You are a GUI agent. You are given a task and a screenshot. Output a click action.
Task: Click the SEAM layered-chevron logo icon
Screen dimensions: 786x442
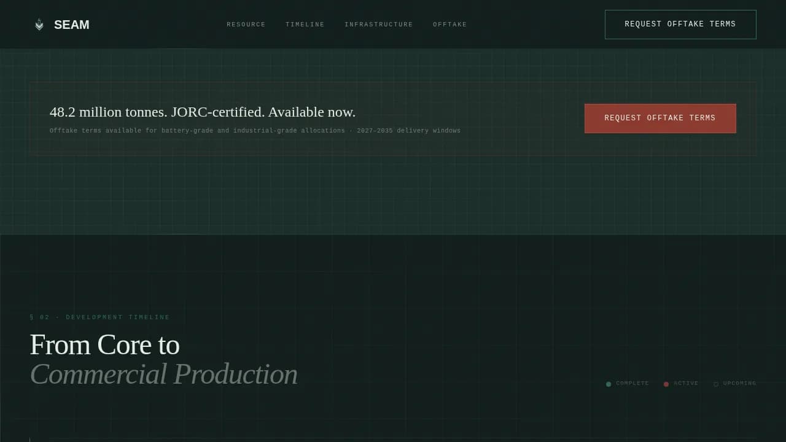(39, 25)
